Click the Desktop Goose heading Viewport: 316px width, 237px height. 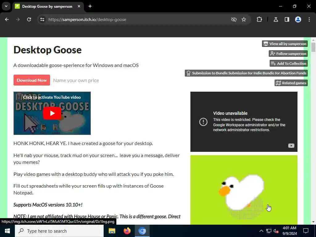(x=48, y=50)
